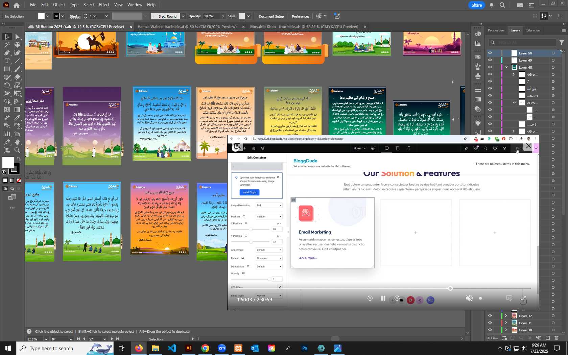Toggle visibility of Layer 48
This screenshot has height=355, width=568.
(x=490, y=67)
